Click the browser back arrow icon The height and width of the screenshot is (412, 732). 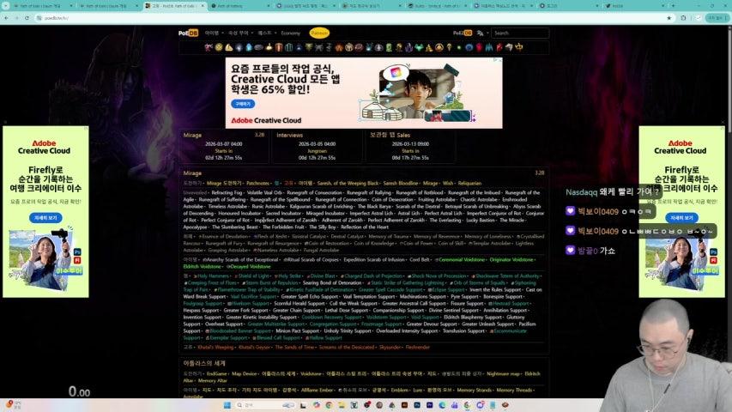tap(6, 17)
